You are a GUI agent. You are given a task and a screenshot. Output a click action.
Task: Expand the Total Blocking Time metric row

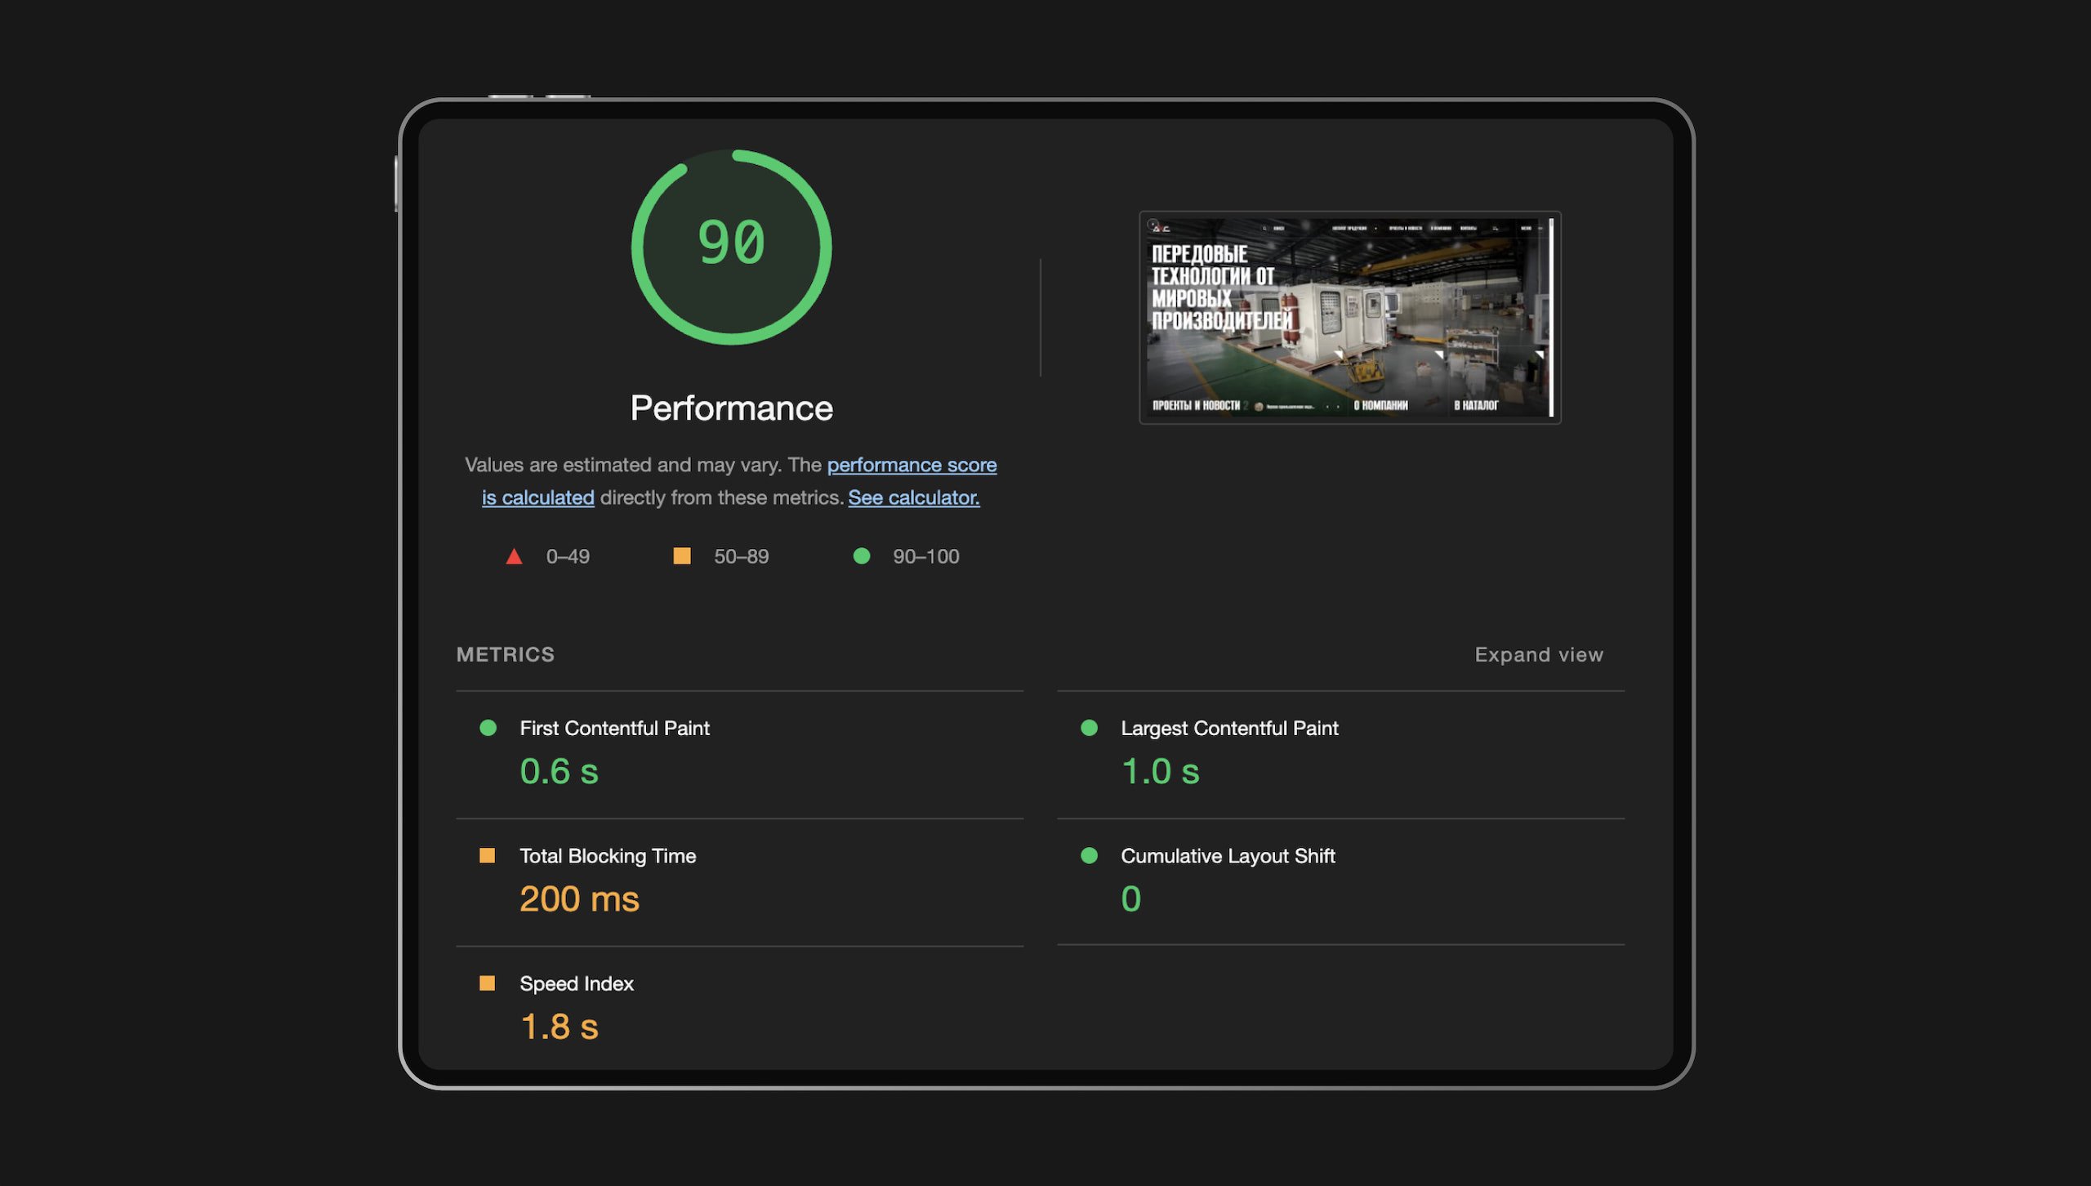(x=608, y=856)
